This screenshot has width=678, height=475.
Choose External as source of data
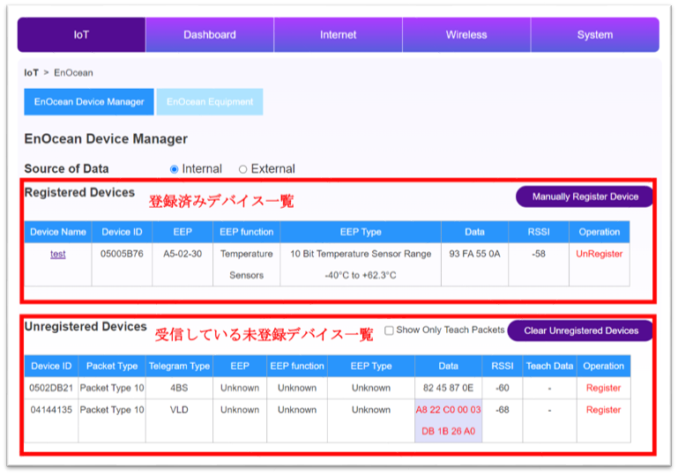(243, 169)
